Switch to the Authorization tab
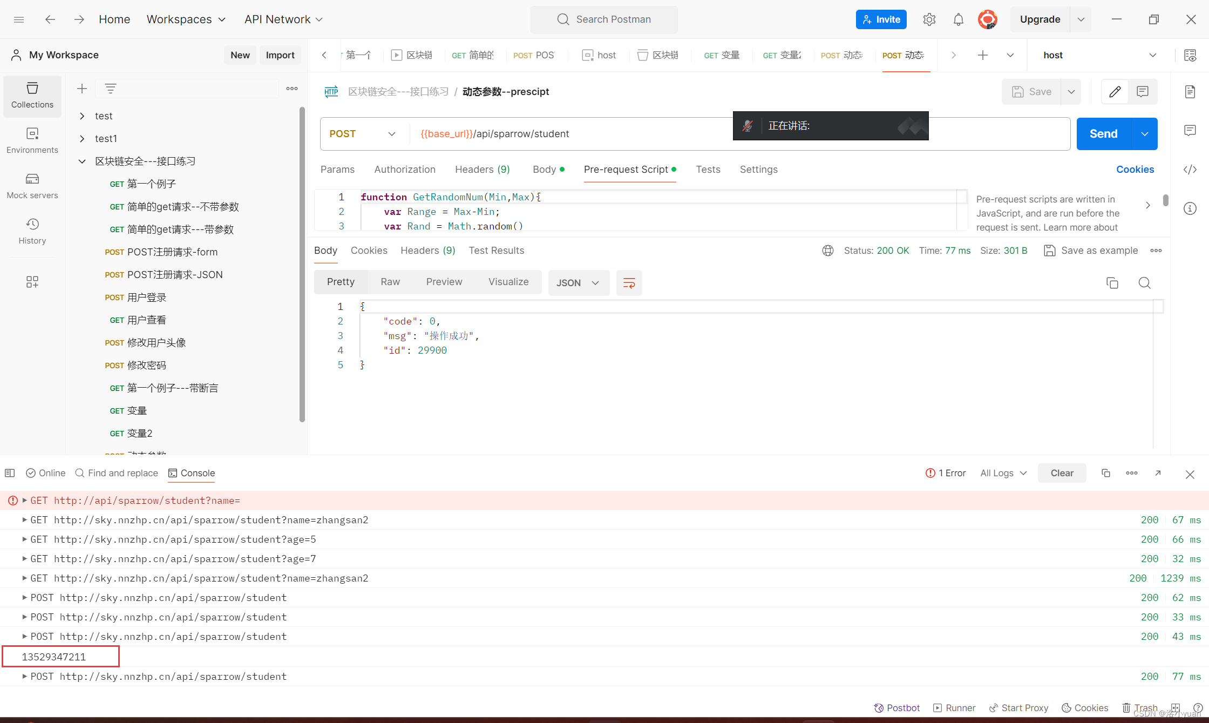Screen dimensions: 1209x723 tap(405, 170)
